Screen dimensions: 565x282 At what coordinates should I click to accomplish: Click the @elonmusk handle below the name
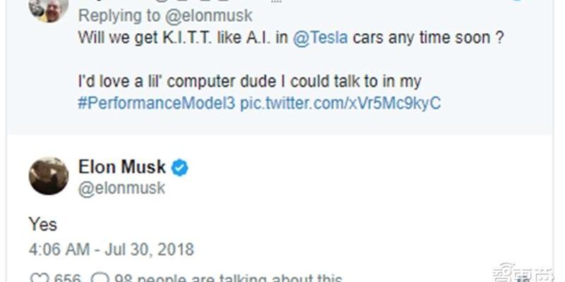coord(121,188)
